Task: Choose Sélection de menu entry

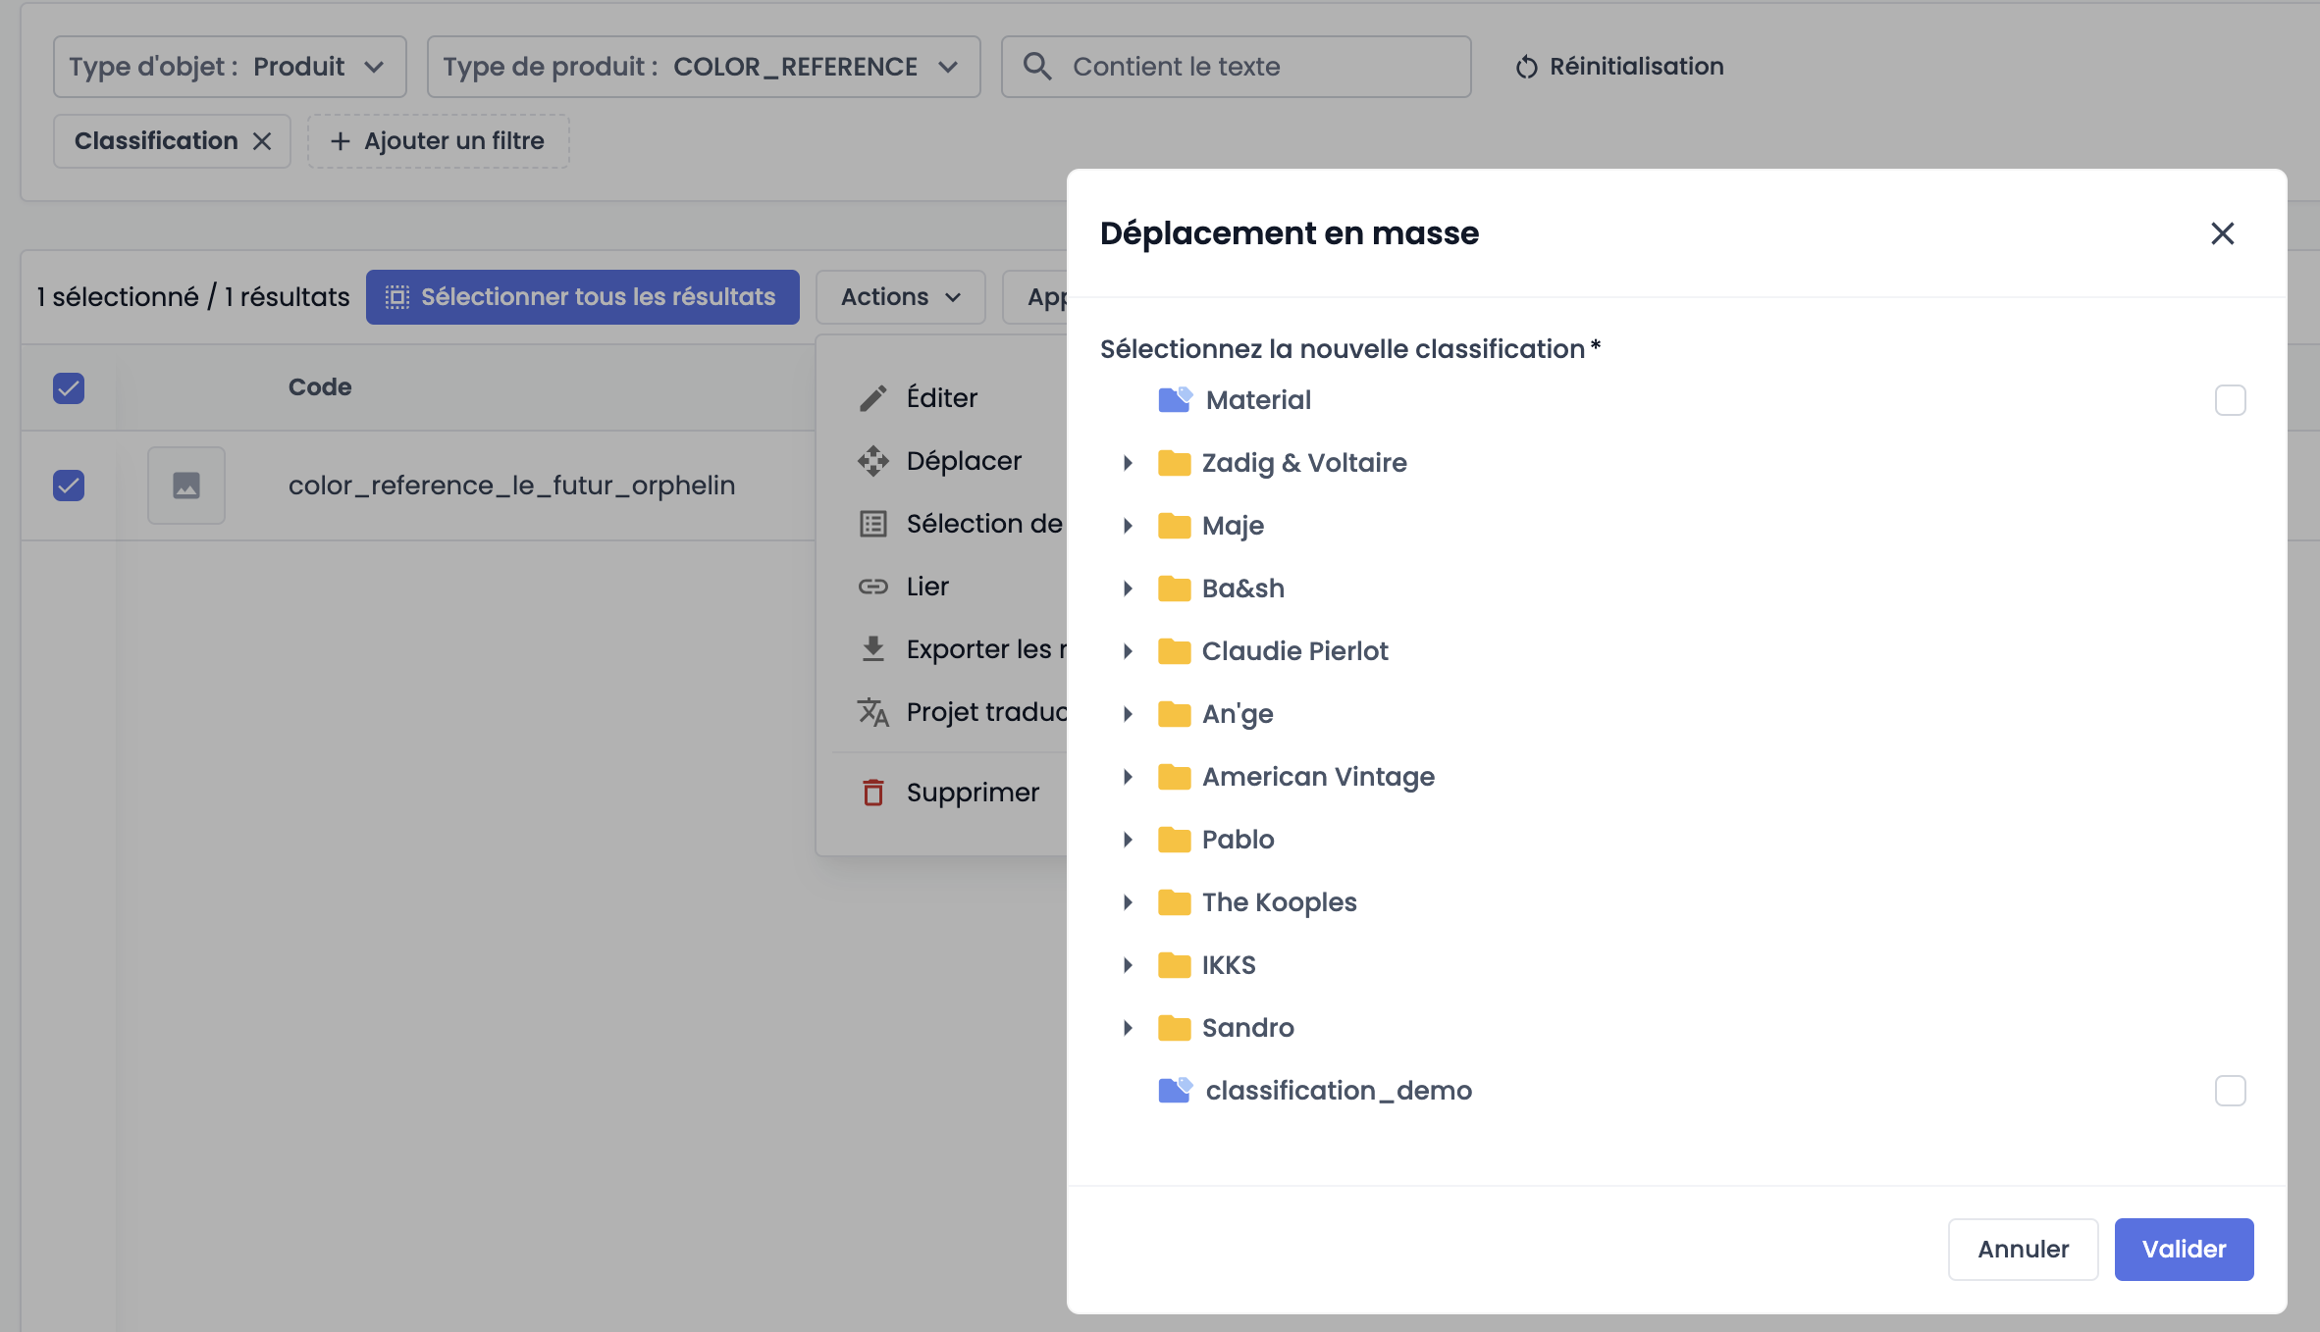Action: tap(983, 524)
